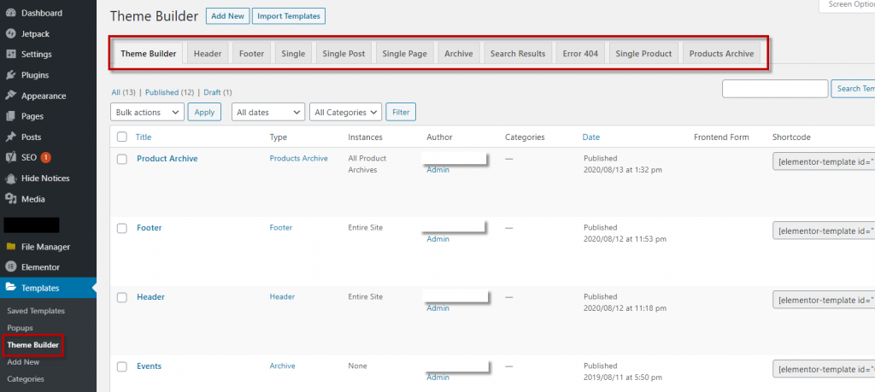Open the Product Archive template title
Viewport: 875px width, 392px height.
point(167,159)
